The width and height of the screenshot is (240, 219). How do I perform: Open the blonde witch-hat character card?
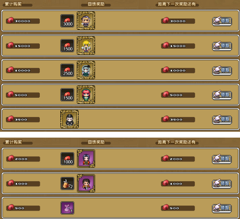coord(86,21)
